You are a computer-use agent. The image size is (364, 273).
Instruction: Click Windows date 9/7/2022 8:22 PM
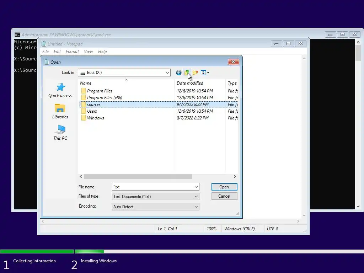(x=192, y=118)
